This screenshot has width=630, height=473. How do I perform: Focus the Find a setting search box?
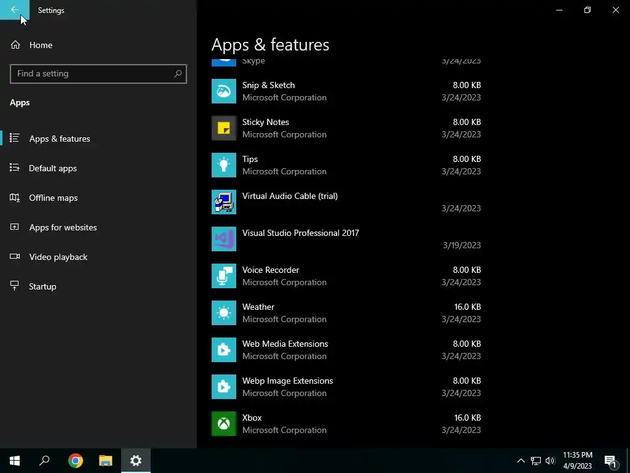click(x=98, y=74)
